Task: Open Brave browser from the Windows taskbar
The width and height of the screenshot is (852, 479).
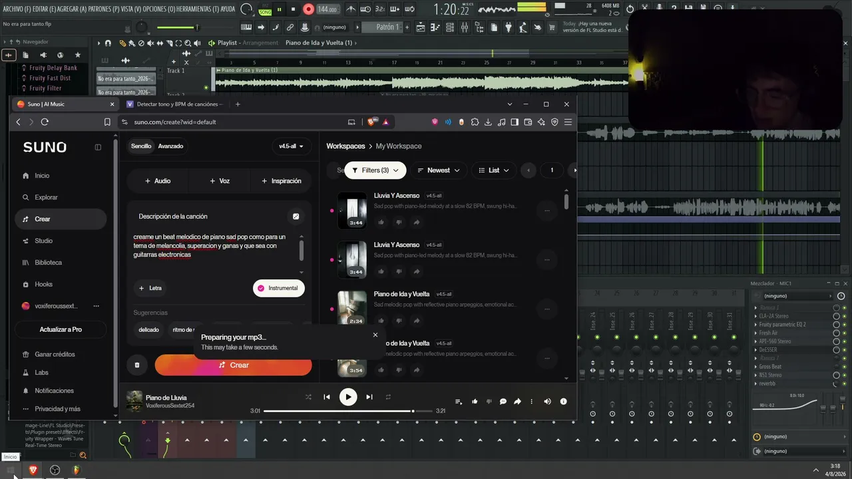Action: click(x=33, y=470)
